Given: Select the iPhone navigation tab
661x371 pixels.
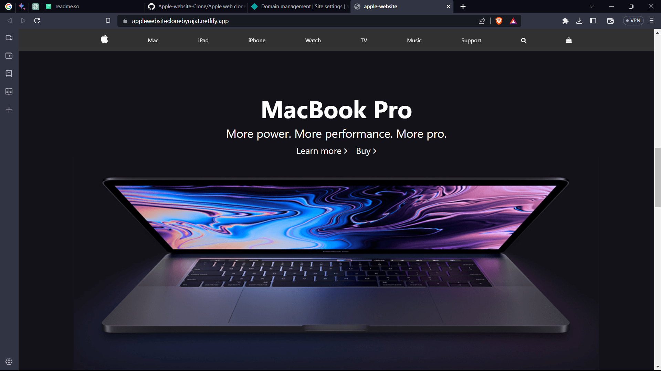Looking at the screenshot, I should (256, 40).
